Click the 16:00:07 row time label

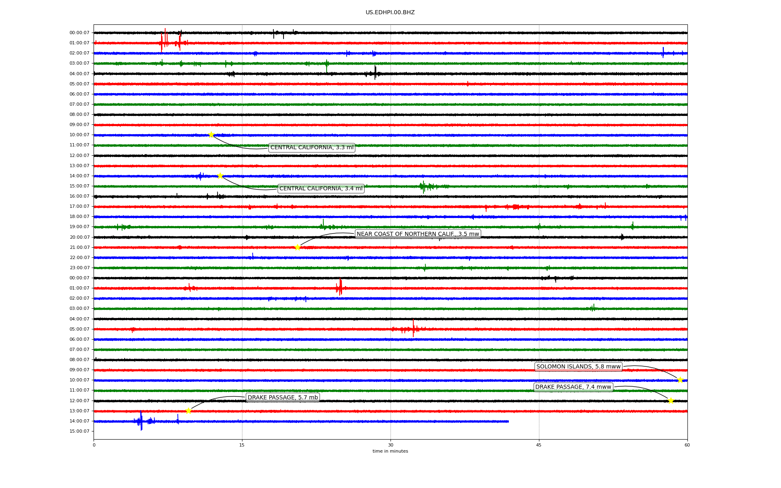[79, 196]
